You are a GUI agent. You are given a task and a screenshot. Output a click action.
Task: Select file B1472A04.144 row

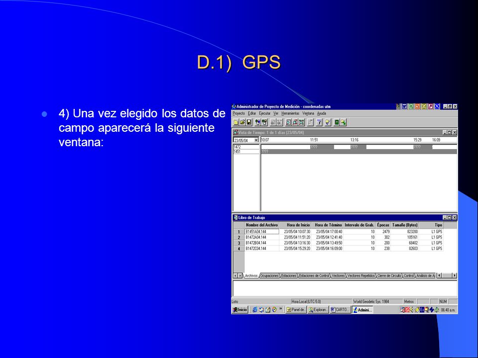(x=344, y=238)
